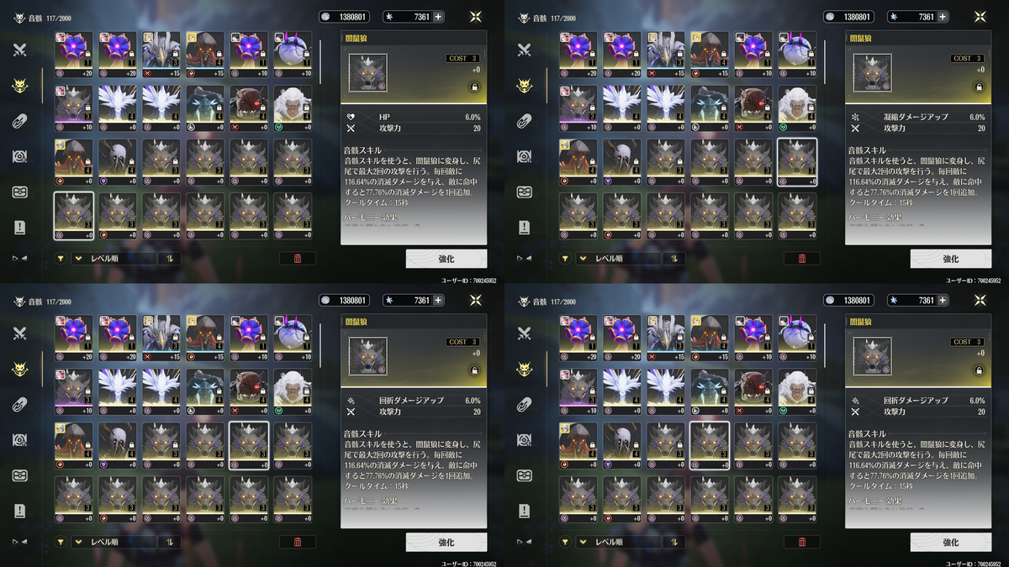Open pill-shaped items sidebar icon in HP 6.0% screenshot
This screenshot has height=567, width=1009.
click(18, 121)
